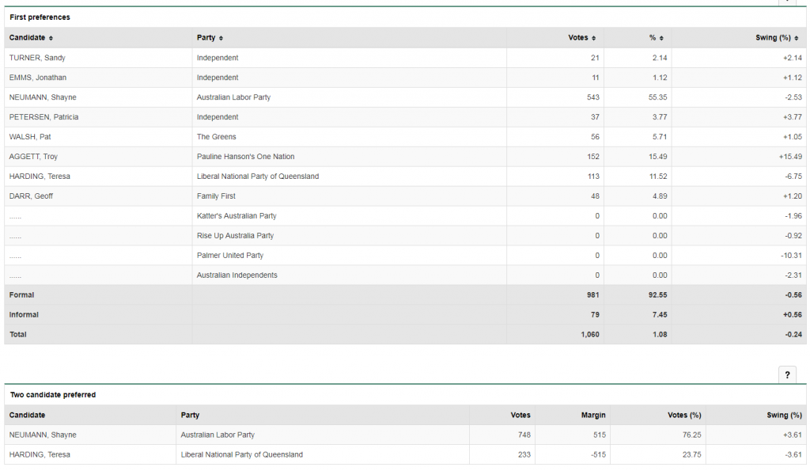810x471 pixels.
Task: Click the Rise Up Australia Party cell
Action: pyautogui.click(x=235, y=236)
